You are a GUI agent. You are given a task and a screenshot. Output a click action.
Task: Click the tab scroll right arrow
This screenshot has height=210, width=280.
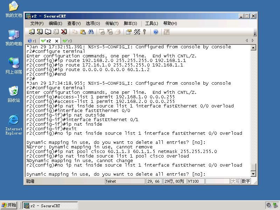pos(253,41)
